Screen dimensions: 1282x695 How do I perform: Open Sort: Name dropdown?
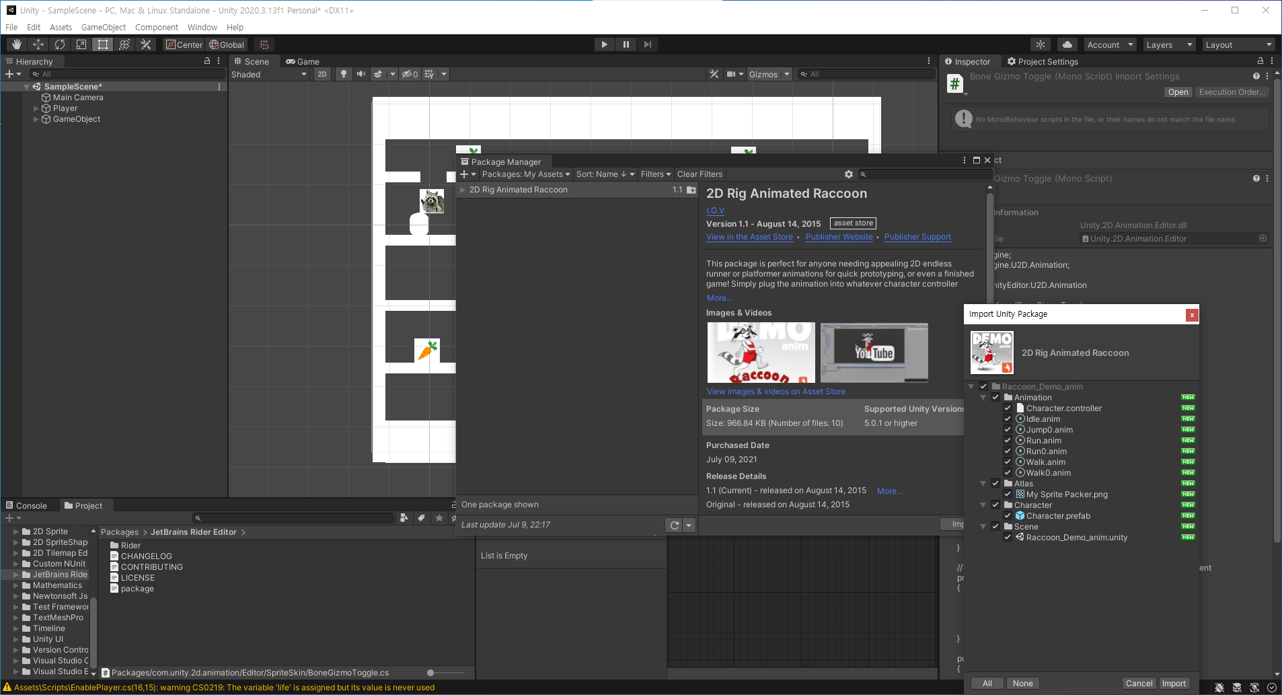[605, 174]
